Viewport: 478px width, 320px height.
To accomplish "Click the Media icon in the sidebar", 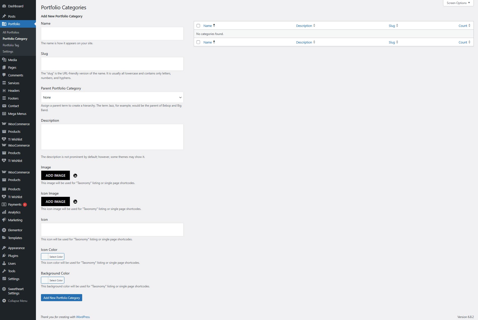I will (x=4, y=60).
